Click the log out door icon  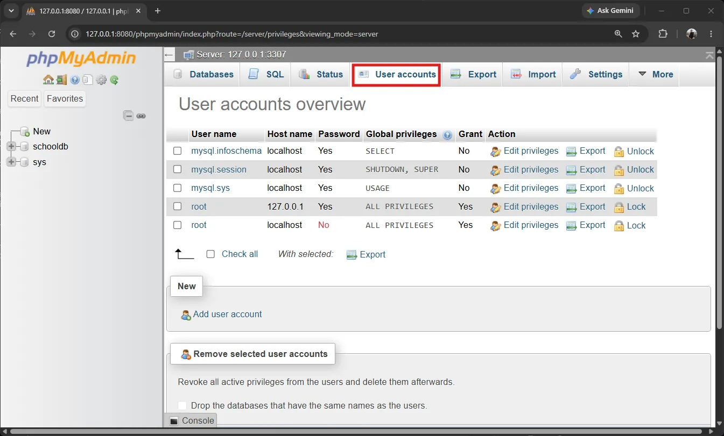61,80
